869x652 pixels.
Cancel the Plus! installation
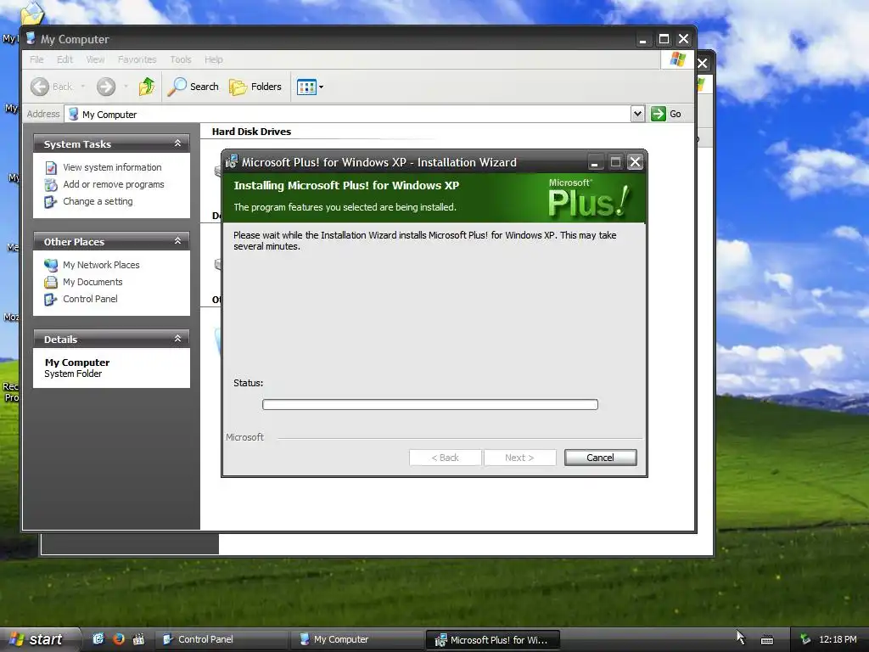tap(600, 458)
